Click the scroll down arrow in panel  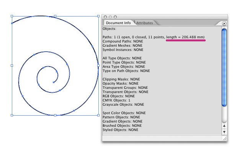[224, 132]
